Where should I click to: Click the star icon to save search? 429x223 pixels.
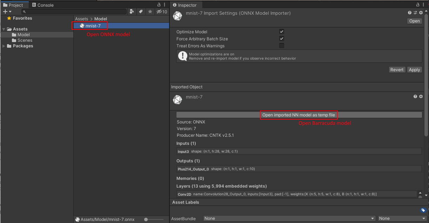coord(150,12)
